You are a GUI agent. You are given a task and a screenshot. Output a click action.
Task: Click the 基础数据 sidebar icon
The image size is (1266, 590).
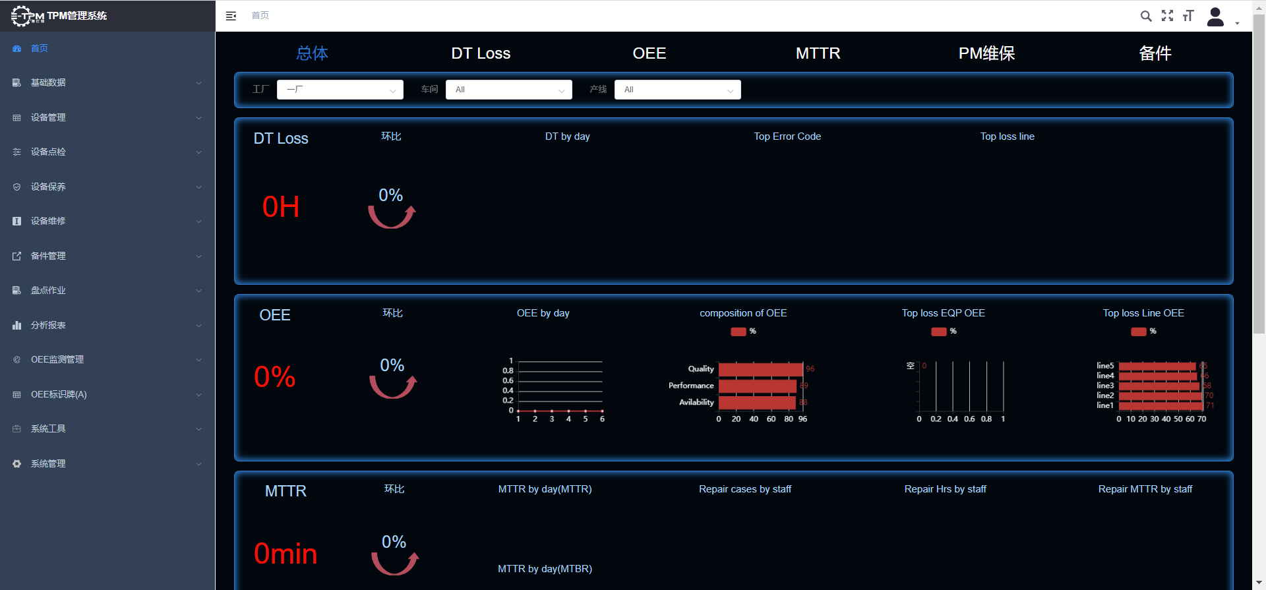tap(17, 82)
